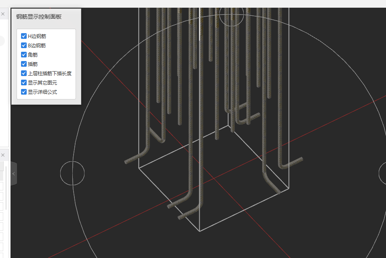
Task: Uncheck 上层柱插筋下插长度 option
Action: click(24, 73)
